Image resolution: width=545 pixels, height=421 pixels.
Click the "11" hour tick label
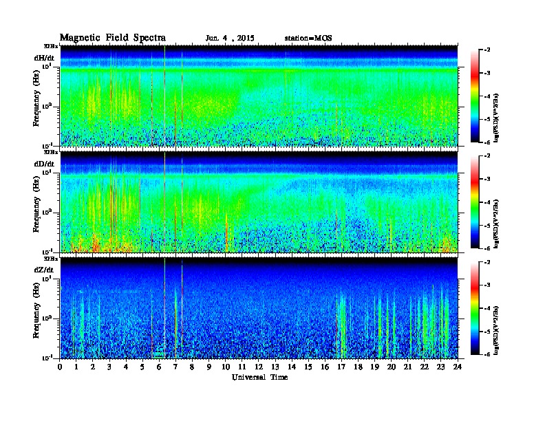(242, 367)
